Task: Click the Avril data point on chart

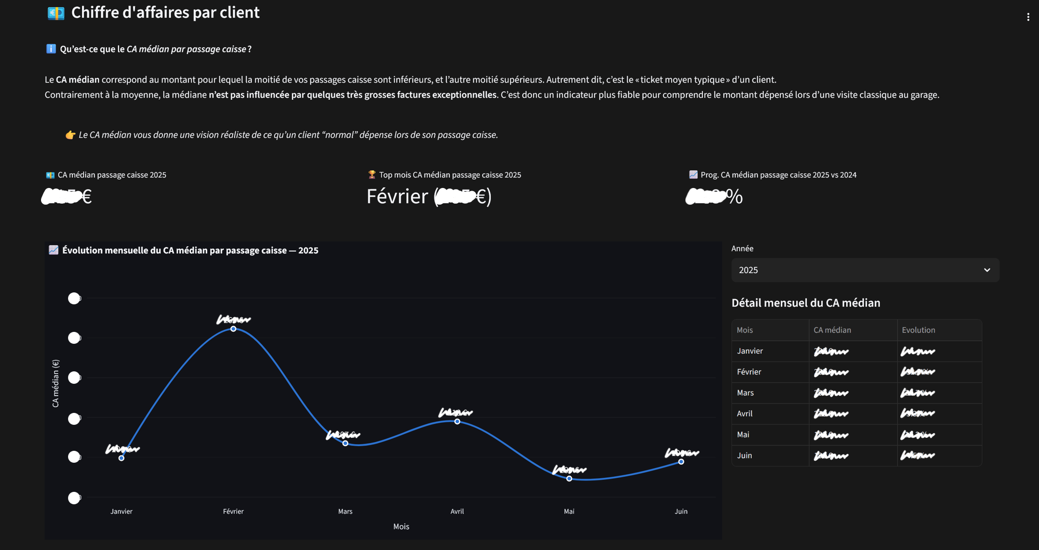Action: coord(457,421)
